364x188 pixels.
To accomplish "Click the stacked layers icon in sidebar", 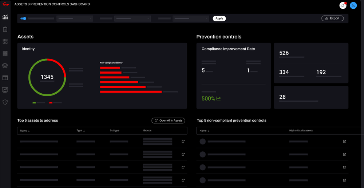I will pos(5,66).
